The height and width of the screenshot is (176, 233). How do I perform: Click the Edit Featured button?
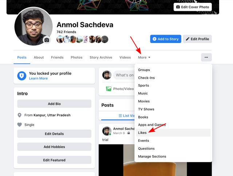coord(54,160)
